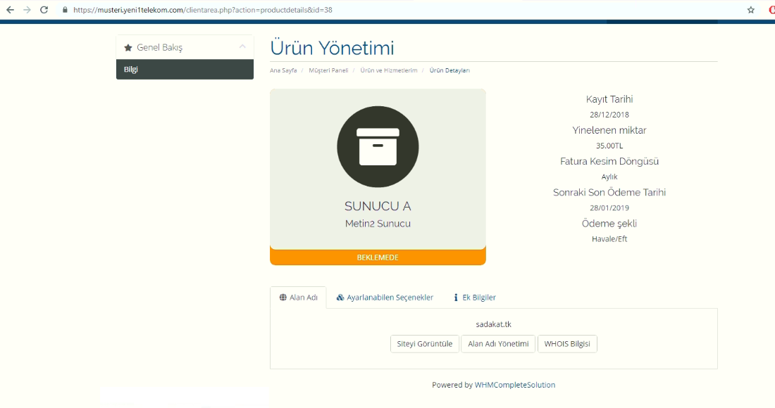Click the padlock site security icon

[x=65, y=10]
